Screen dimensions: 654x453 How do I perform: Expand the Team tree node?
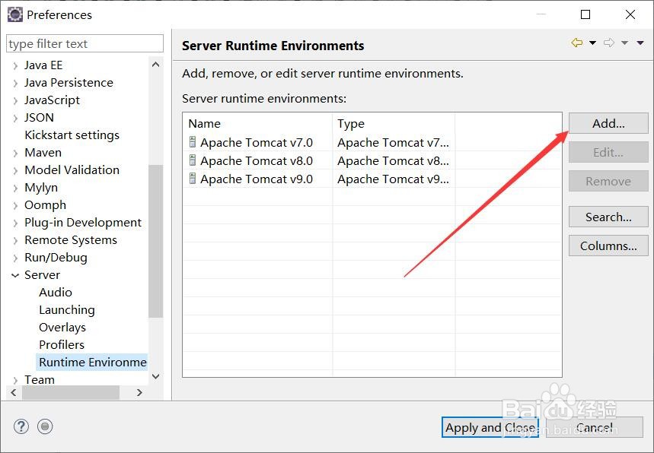point(15,380)
